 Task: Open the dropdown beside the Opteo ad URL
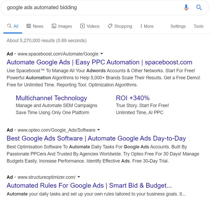pyautogui.click(x=98, y=130)
